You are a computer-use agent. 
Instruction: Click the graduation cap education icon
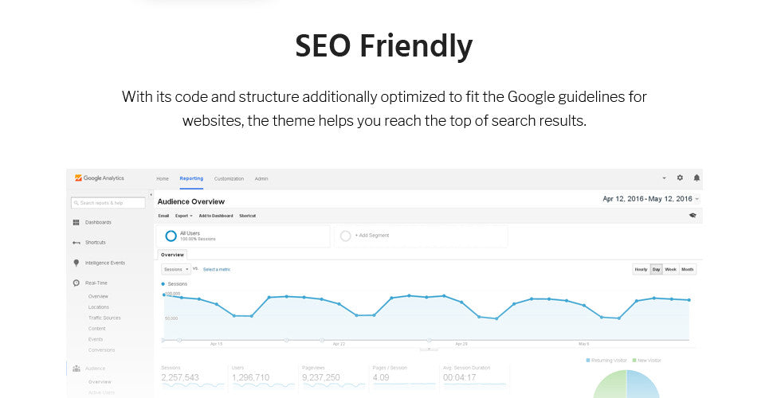(692, 216)
